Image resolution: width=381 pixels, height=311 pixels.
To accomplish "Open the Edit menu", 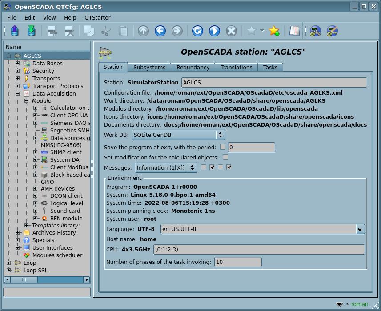I will [29, 17].
